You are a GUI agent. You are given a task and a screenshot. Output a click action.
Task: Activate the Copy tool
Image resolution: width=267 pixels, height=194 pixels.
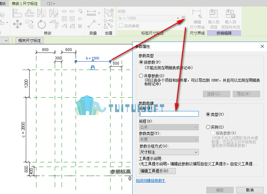pos(30,24)
